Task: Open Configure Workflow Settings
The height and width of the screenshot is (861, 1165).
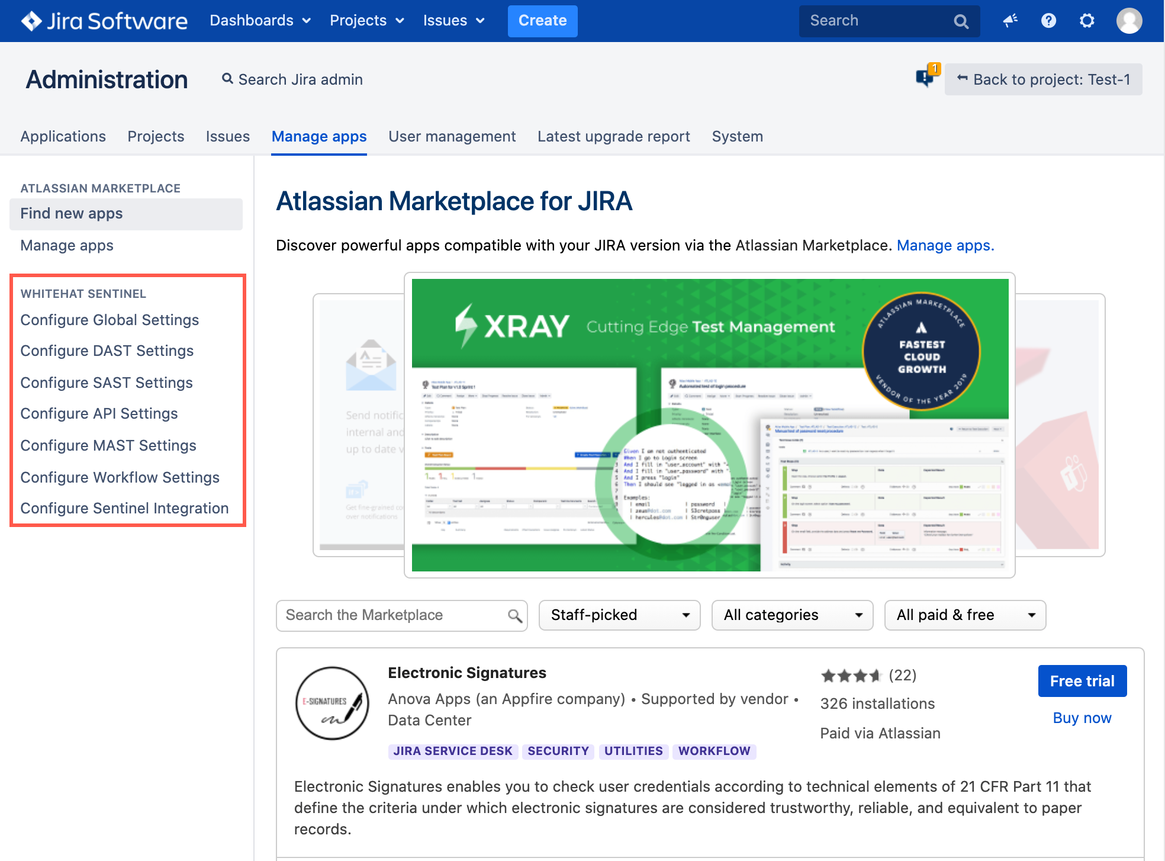Action: pos(120,477)
